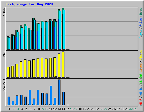Viewport: 144px width, 112px height.
Task: Click the tallest cyan Files bar for day 14
Action: pyautogui.click(x=64, y=30)
